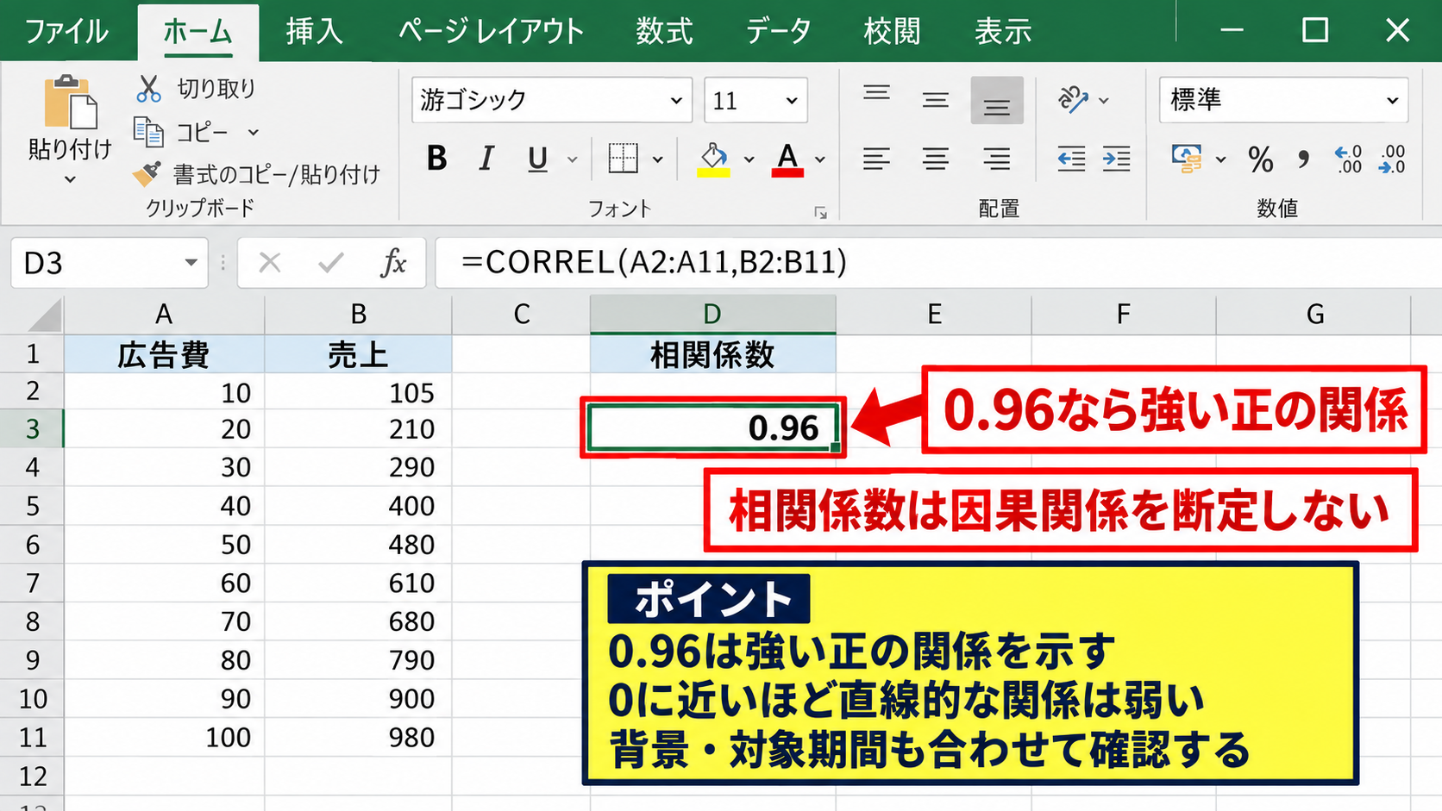The image size is (1442, 811).
Task: Switch to the データ tab
Action: tap(779, 32)
